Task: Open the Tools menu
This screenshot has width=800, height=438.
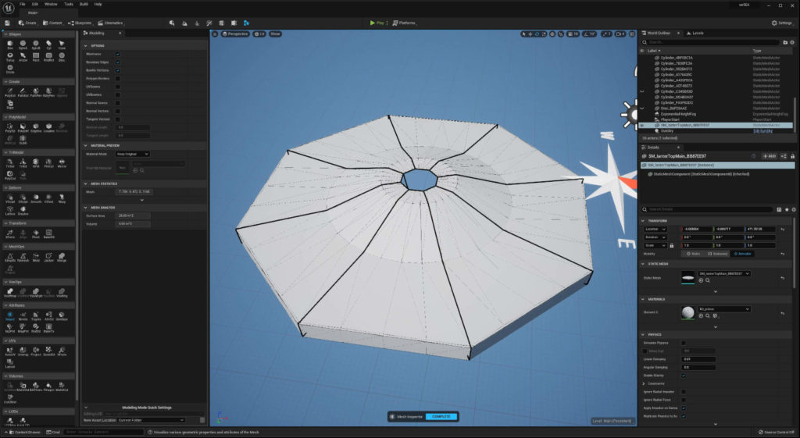Action: [69, 4]
